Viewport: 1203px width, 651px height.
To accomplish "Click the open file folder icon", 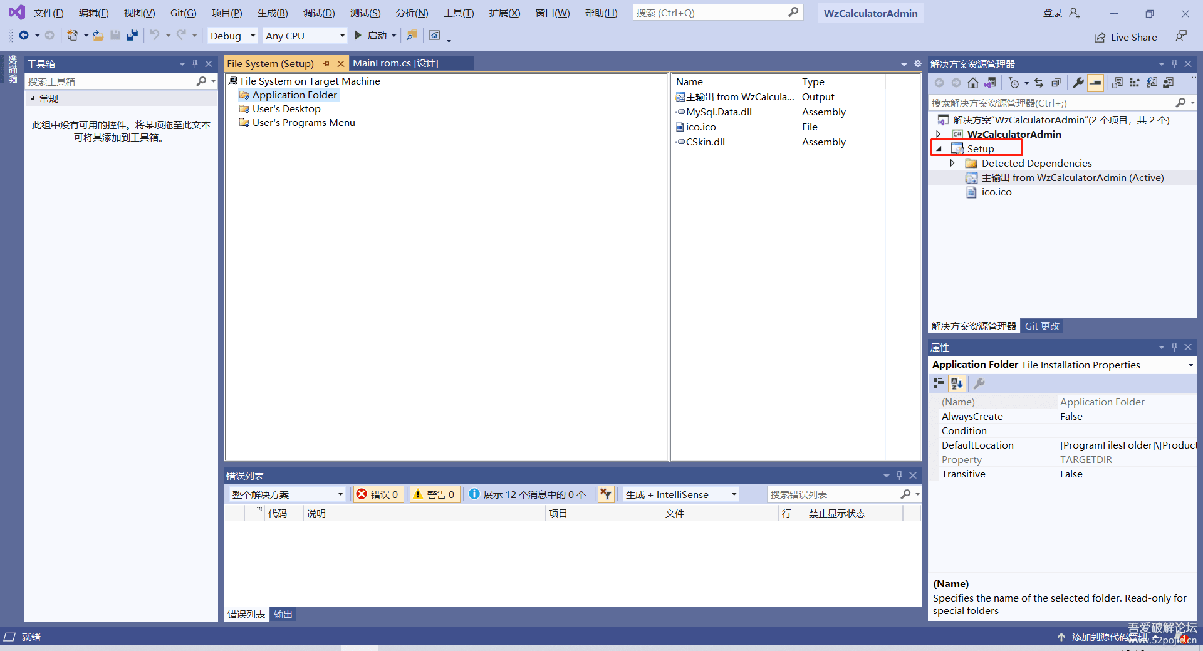I will (x=98, y=36).
